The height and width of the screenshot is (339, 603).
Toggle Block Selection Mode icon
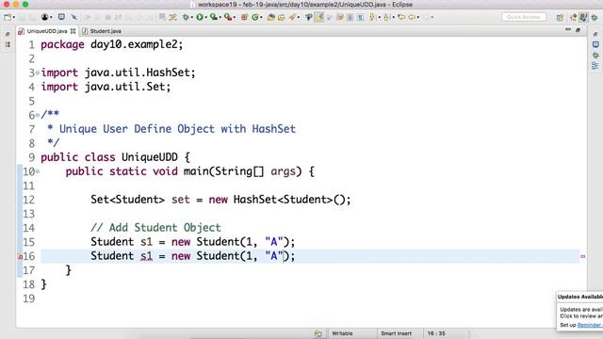pyautogui.click(x=350, y=17)
